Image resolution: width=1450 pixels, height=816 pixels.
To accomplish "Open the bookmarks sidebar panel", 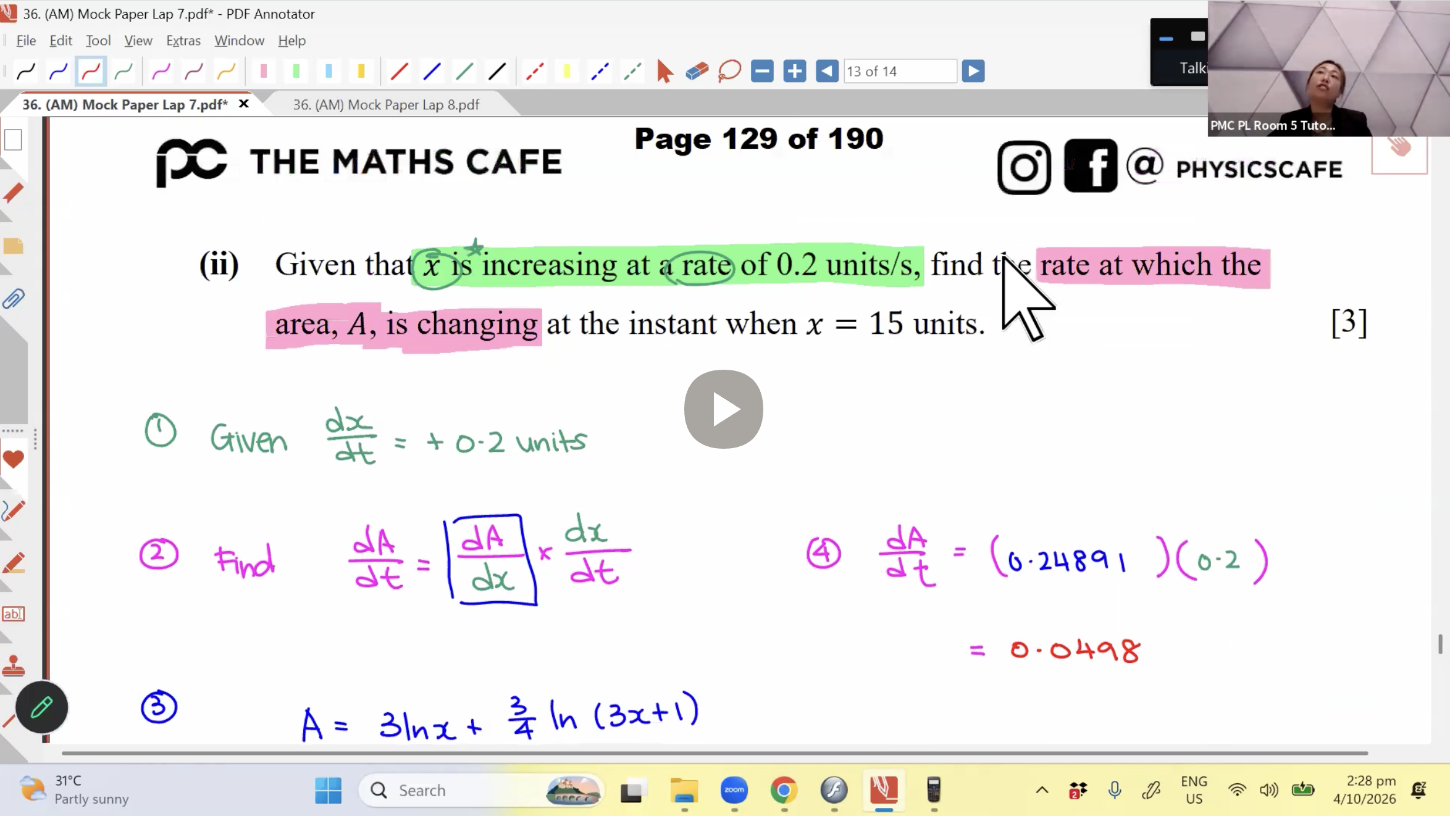I will [x=13, y=193].
